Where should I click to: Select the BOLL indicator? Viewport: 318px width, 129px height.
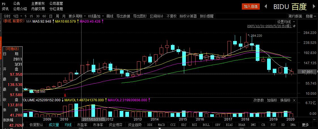206,125
